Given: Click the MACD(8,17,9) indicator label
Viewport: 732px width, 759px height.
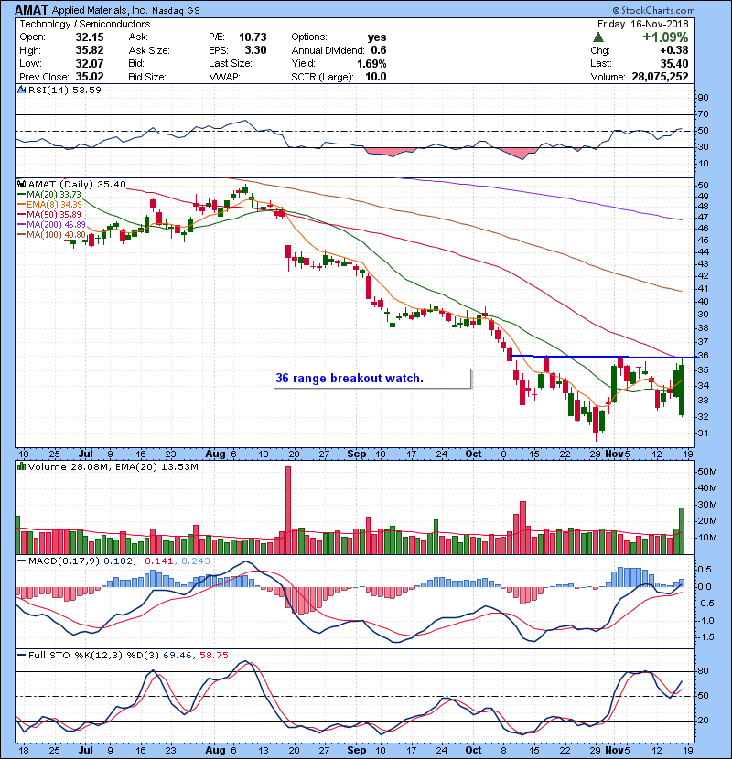Looking at the screenshot, I should pos(64,561).
